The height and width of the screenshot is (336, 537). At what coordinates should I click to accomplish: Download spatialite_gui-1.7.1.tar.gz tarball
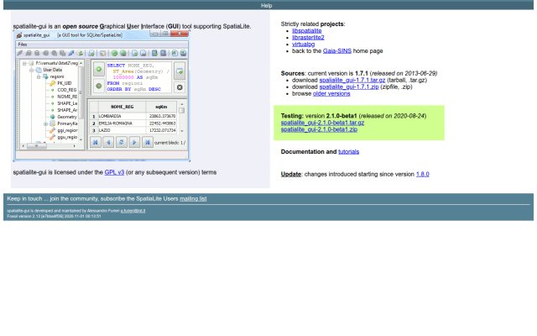coord(352,81)
